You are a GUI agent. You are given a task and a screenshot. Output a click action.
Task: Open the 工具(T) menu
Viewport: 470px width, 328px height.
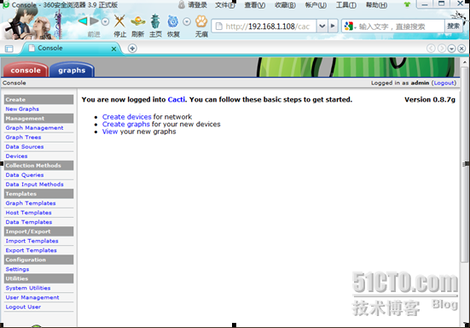(x=346, y=5)
